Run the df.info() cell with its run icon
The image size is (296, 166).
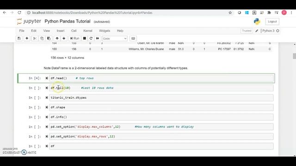pyautogui.click(x=47, y=117)
